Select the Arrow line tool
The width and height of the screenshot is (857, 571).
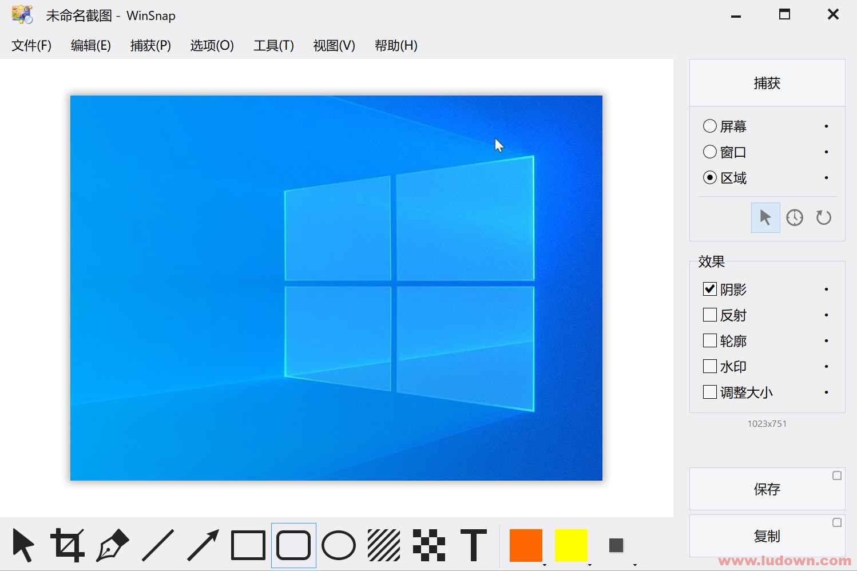click(203, 545)
